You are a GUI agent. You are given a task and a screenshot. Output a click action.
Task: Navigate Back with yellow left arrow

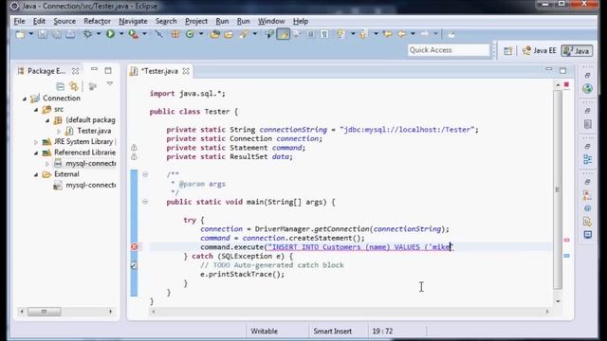(x=402, y=34)
